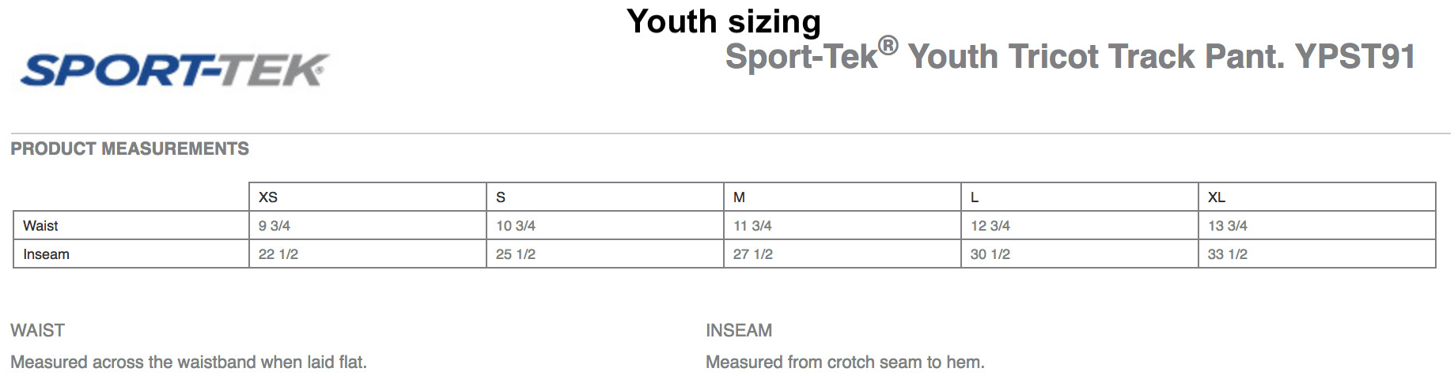Select the L column header
The width and height of the screenshot is (1454, 387).
(x=975, y=197)
